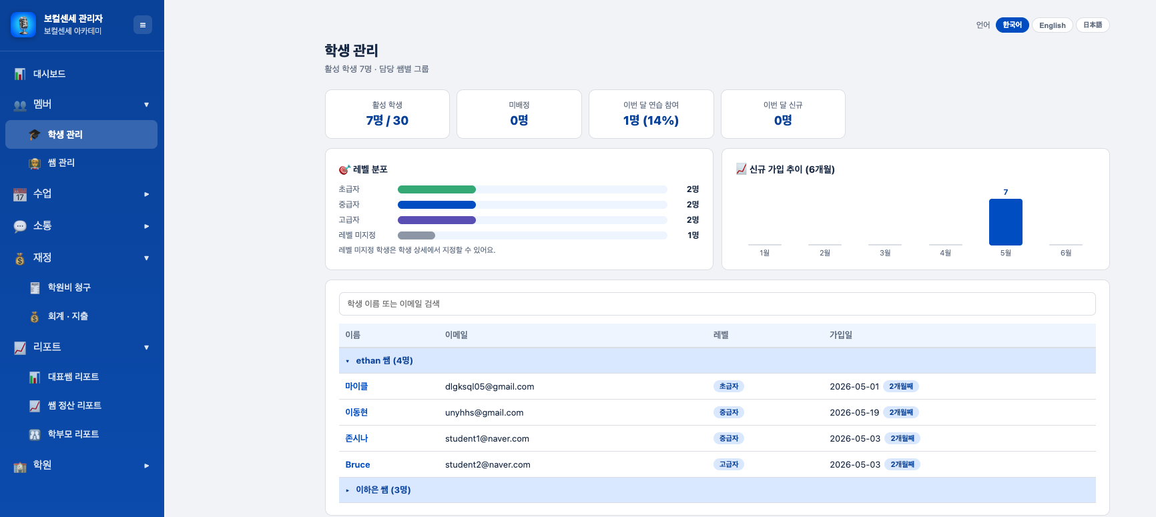Click the 학원 building icon
1156x517 pixels.
tap(20, 466)
